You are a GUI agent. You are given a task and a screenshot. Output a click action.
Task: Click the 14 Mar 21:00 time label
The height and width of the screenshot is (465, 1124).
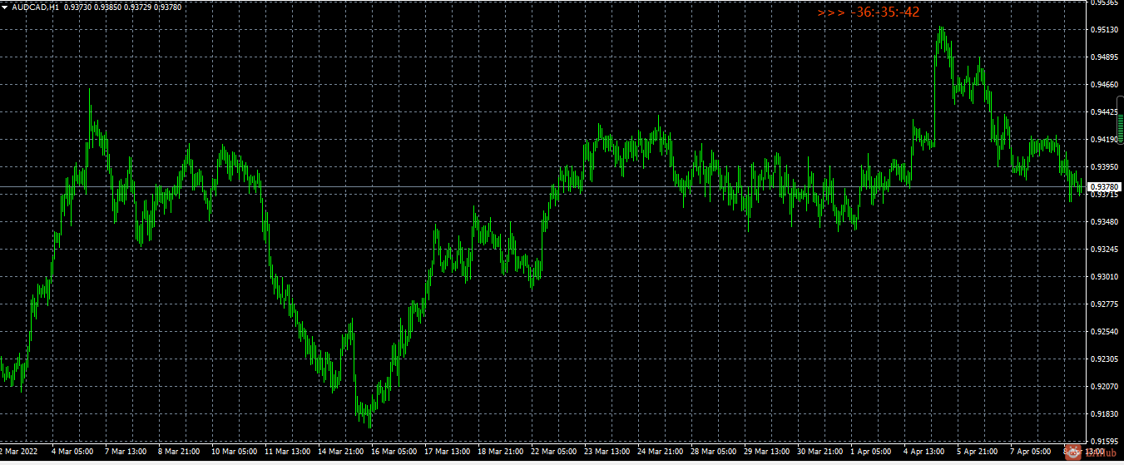click(x=341, y=452)
